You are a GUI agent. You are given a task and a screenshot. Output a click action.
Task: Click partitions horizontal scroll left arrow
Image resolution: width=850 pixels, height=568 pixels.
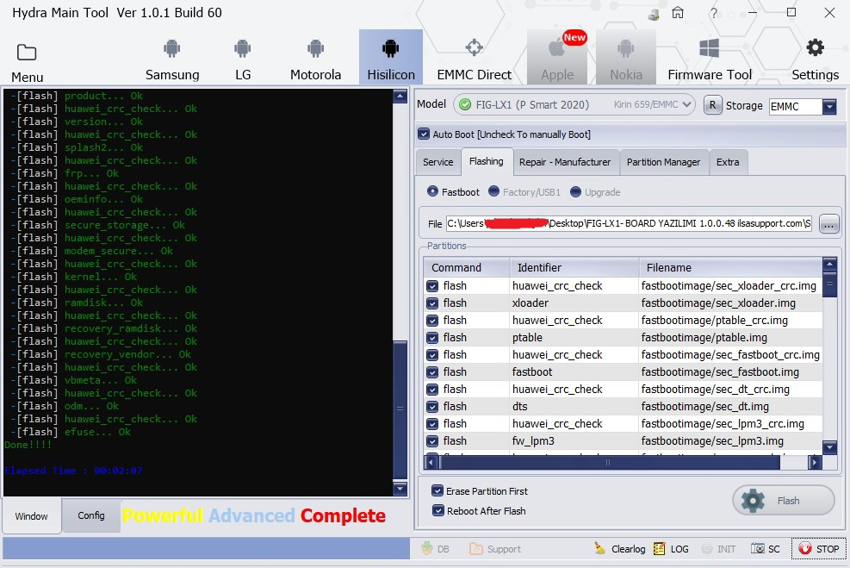tap(431, 462)
